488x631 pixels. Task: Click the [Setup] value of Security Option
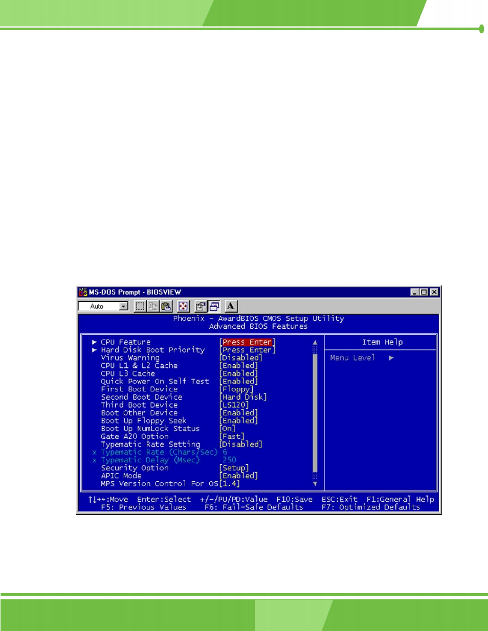[234, 468]
